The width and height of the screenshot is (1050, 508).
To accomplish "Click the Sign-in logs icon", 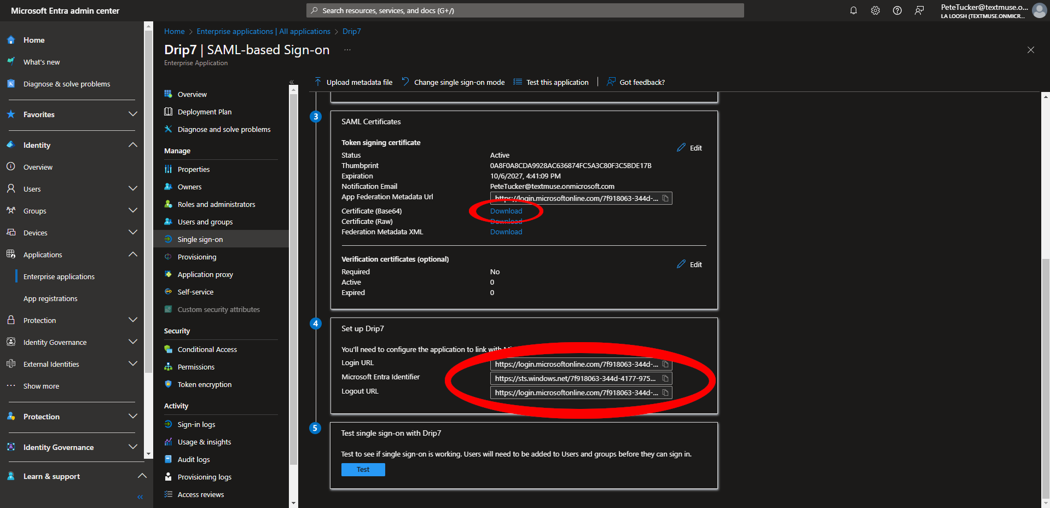I will point(168,424).
